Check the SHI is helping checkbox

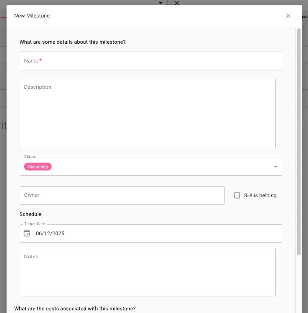237,195
